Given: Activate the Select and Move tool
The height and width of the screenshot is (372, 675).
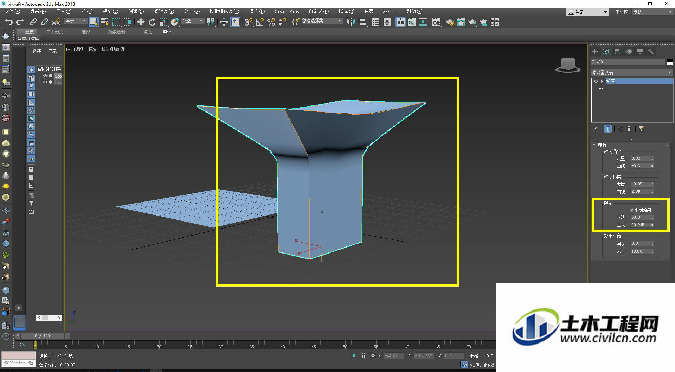Looking at the screenshot, I should (x=141, y=22).
